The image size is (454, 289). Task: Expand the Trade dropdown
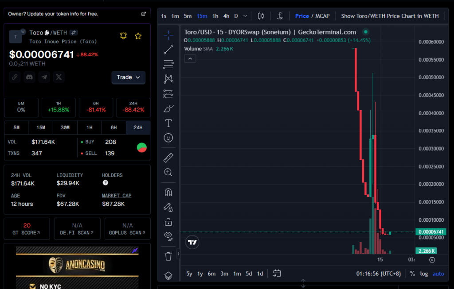[128, 77]
